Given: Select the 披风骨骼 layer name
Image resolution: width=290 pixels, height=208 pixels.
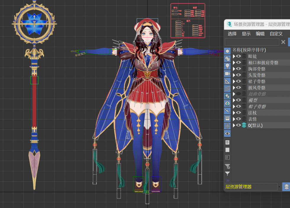Looking at the screenshot, I should (257, 88).
